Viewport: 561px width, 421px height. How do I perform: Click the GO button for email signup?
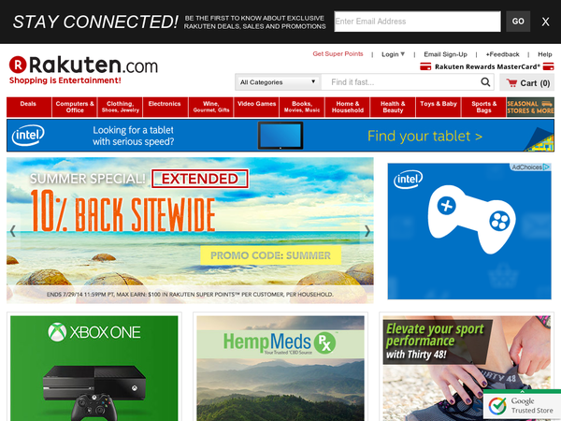(518, 22)
